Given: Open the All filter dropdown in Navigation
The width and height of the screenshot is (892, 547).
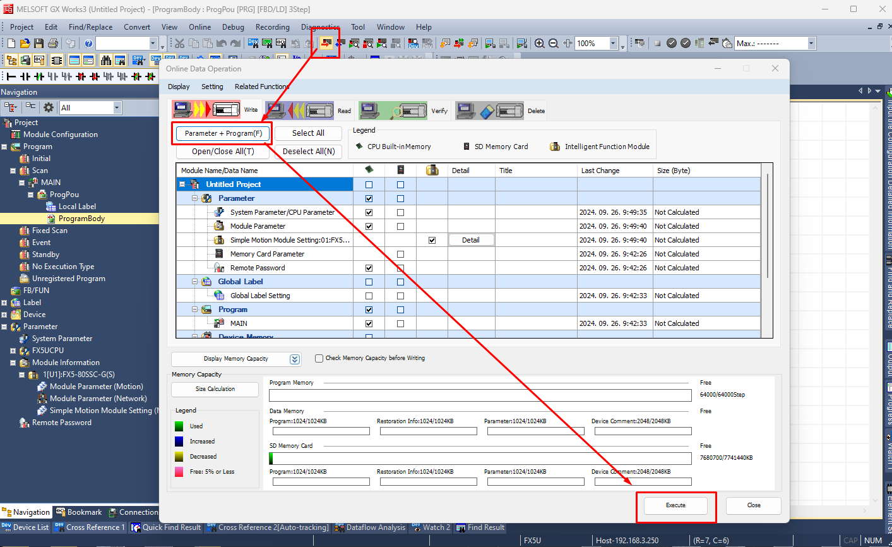Looking at the screenshot, I should (x=117, y=107).
